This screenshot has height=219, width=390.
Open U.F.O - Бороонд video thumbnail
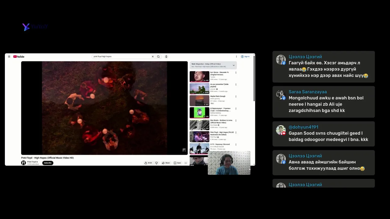[x=200, y=148]
